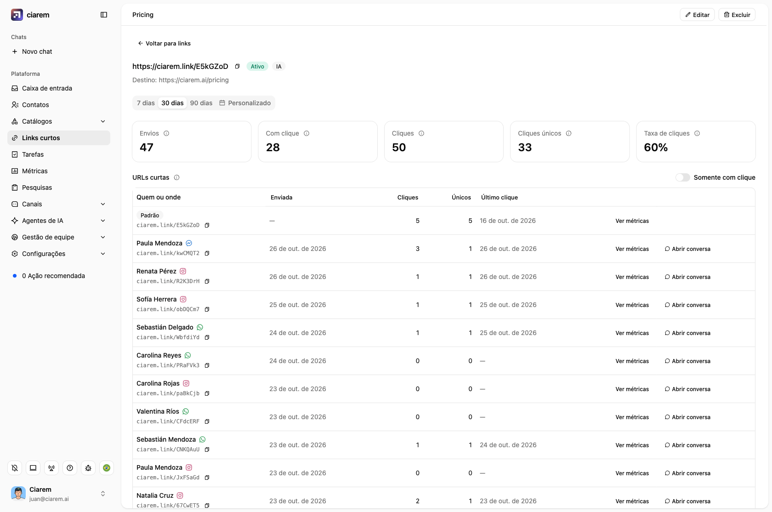Expand Gestão de equipe section

59,237
